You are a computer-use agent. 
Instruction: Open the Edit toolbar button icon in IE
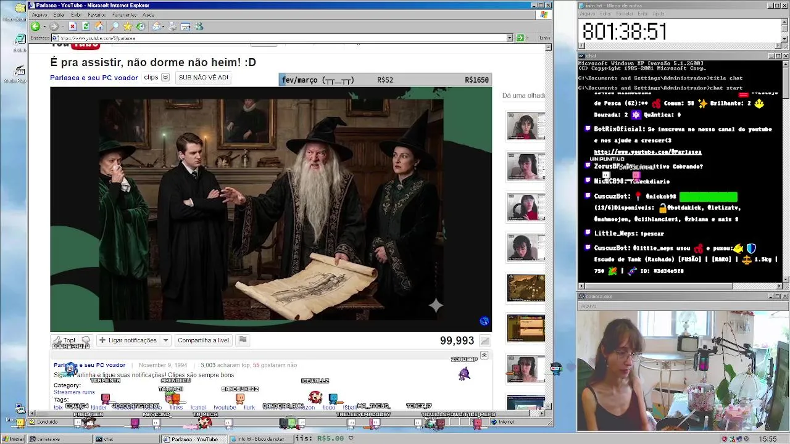tap(185, 27)
